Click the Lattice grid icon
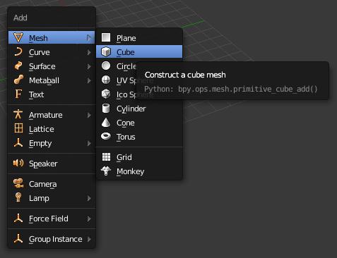 pyautogui.click(x=18, y=128)
